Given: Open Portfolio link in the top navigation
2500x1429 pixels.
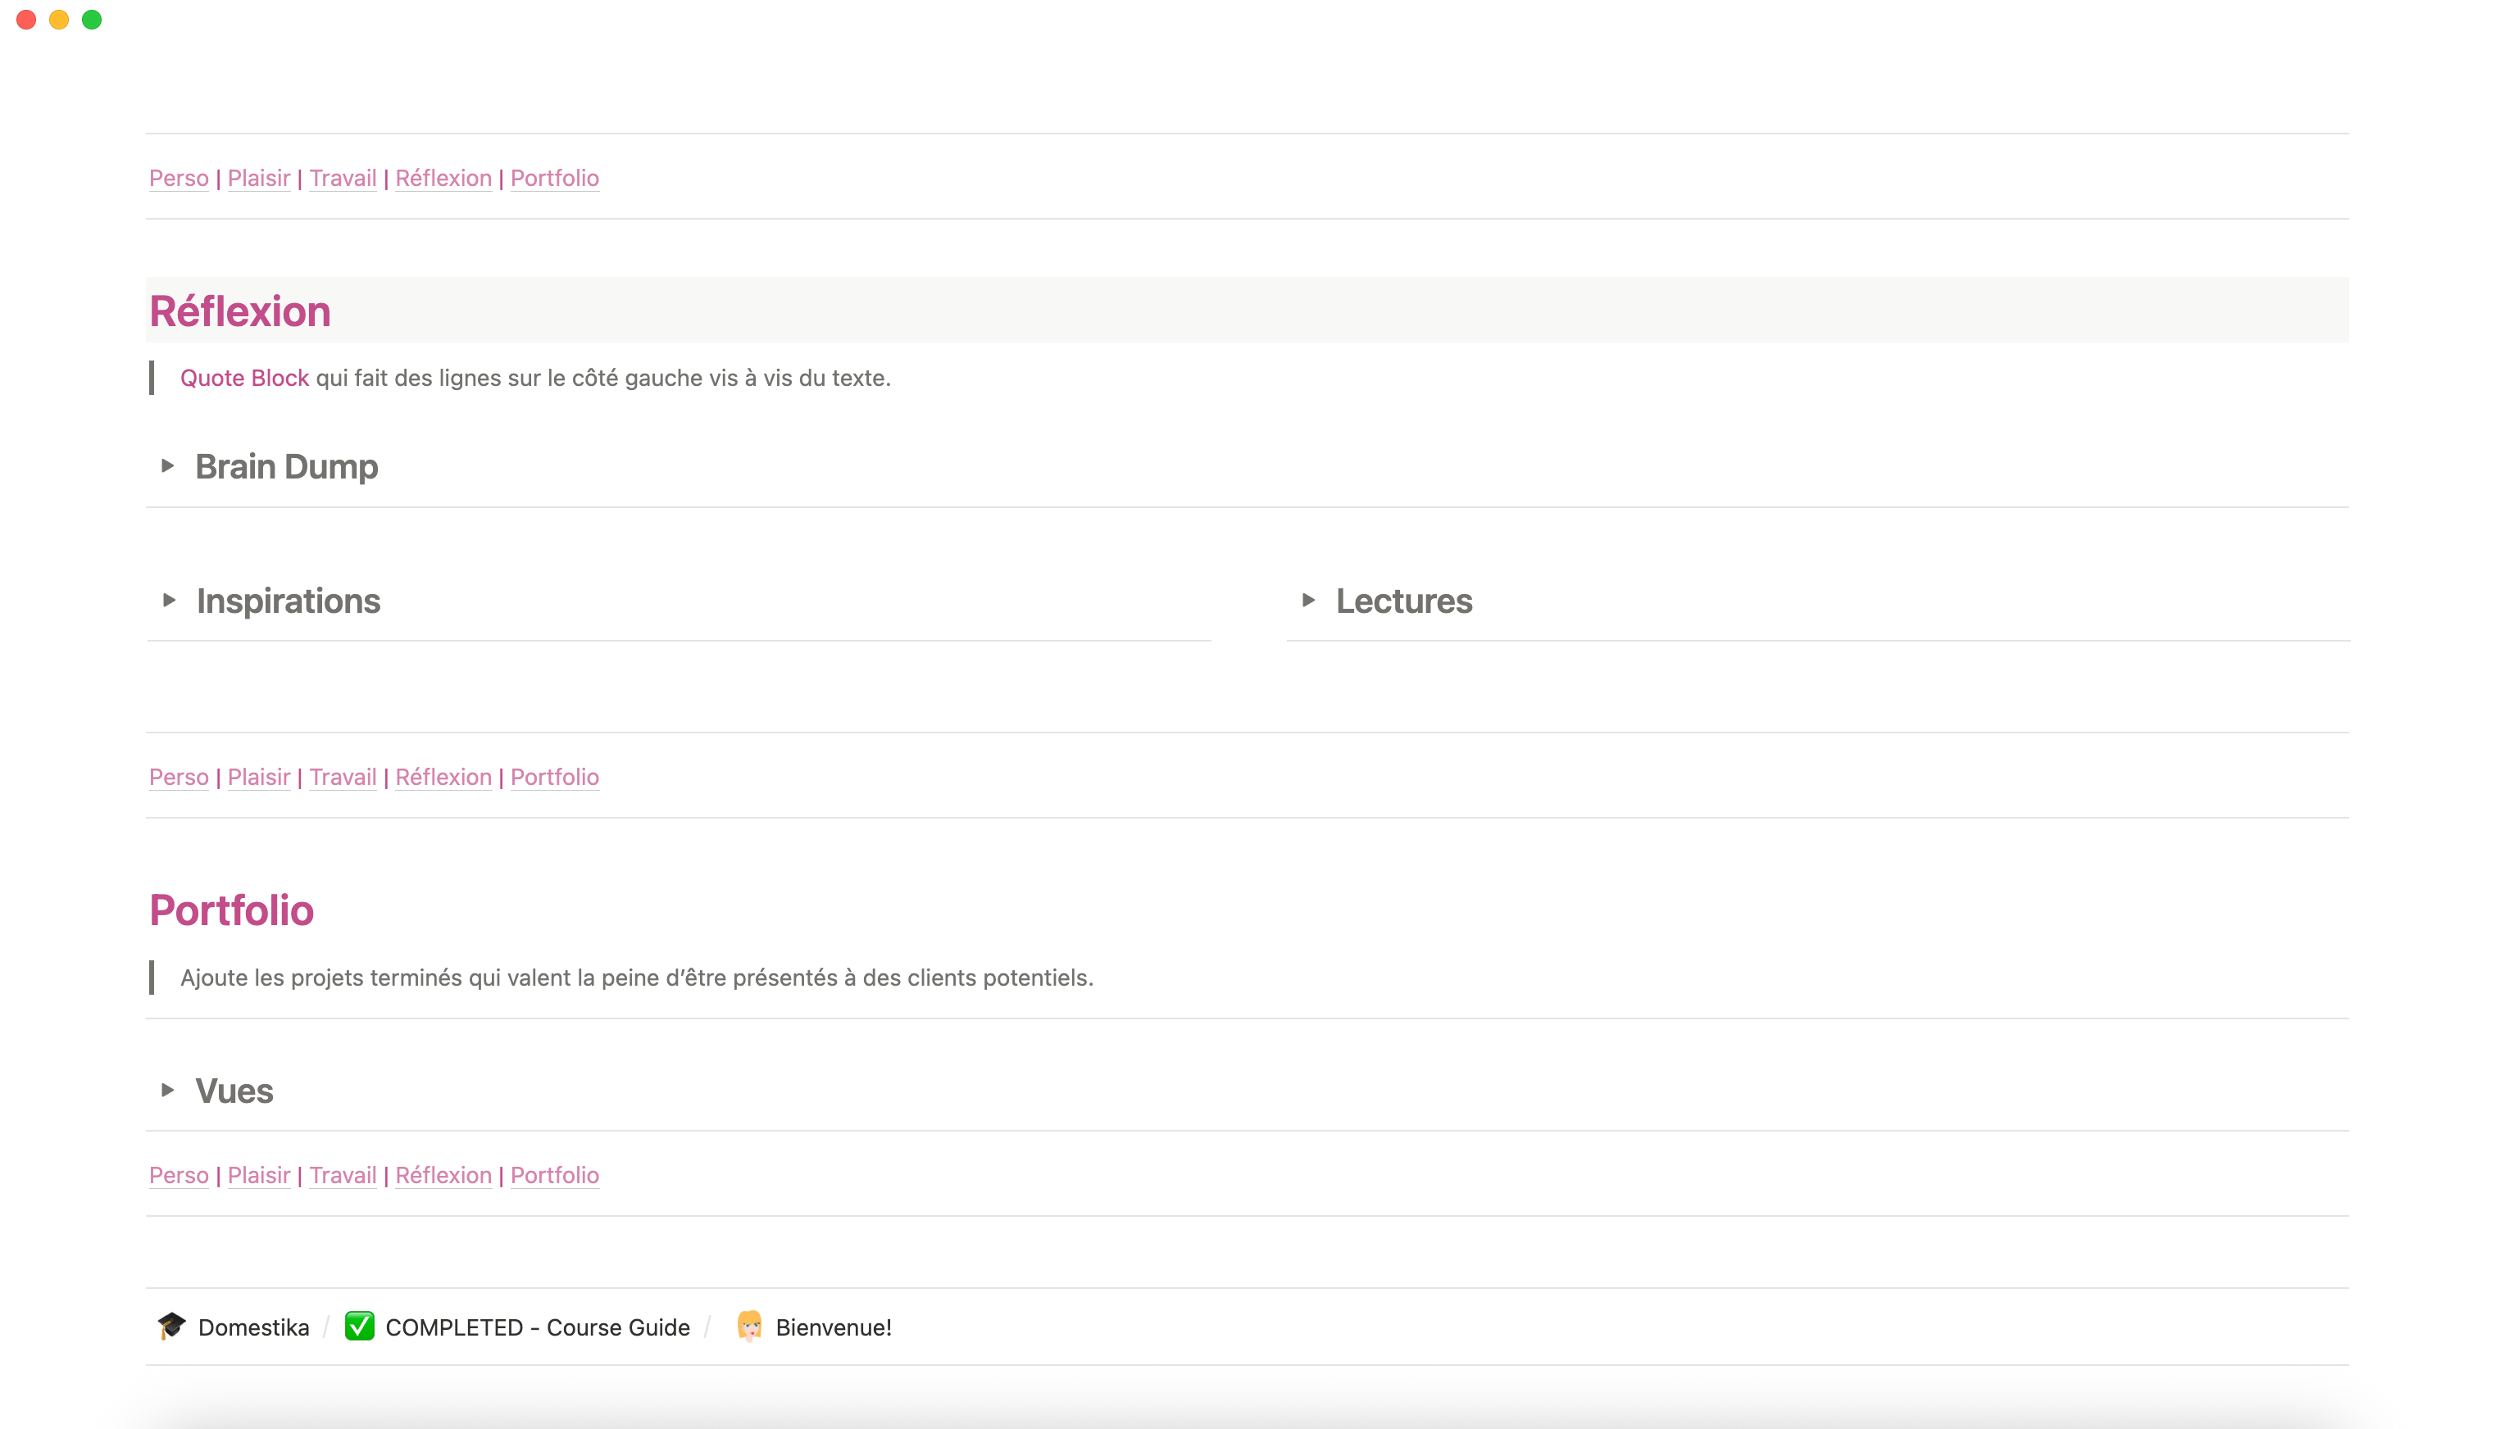Looking at the screenshot, I should (x=555, y=179).
